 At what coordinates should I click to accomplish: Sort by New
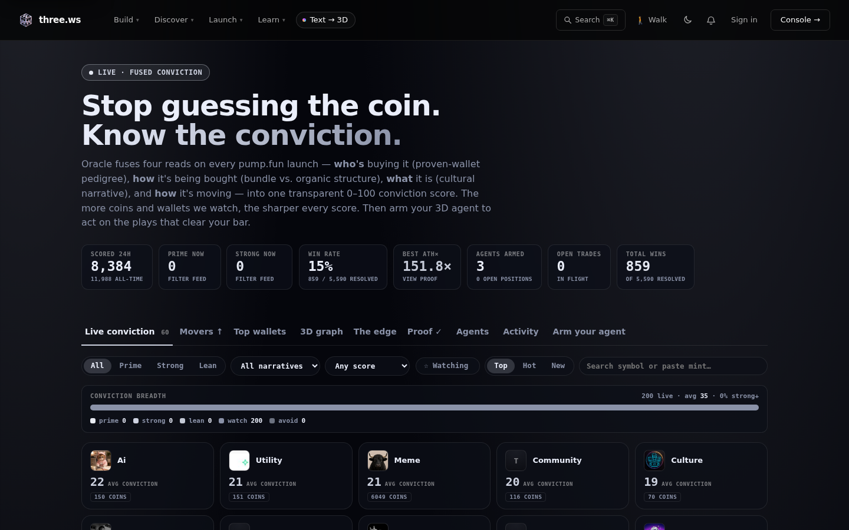point(558,366)
